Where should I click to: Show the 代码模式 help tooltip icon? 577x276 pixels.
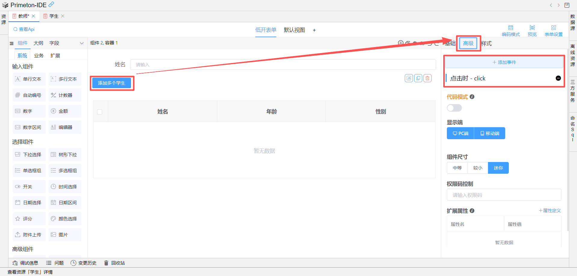pos(472,97)
